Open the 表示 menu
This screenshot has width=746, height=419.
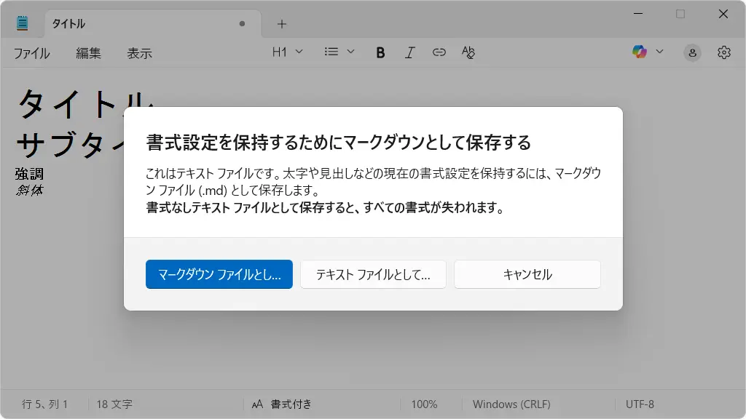(x=139, y=53)
